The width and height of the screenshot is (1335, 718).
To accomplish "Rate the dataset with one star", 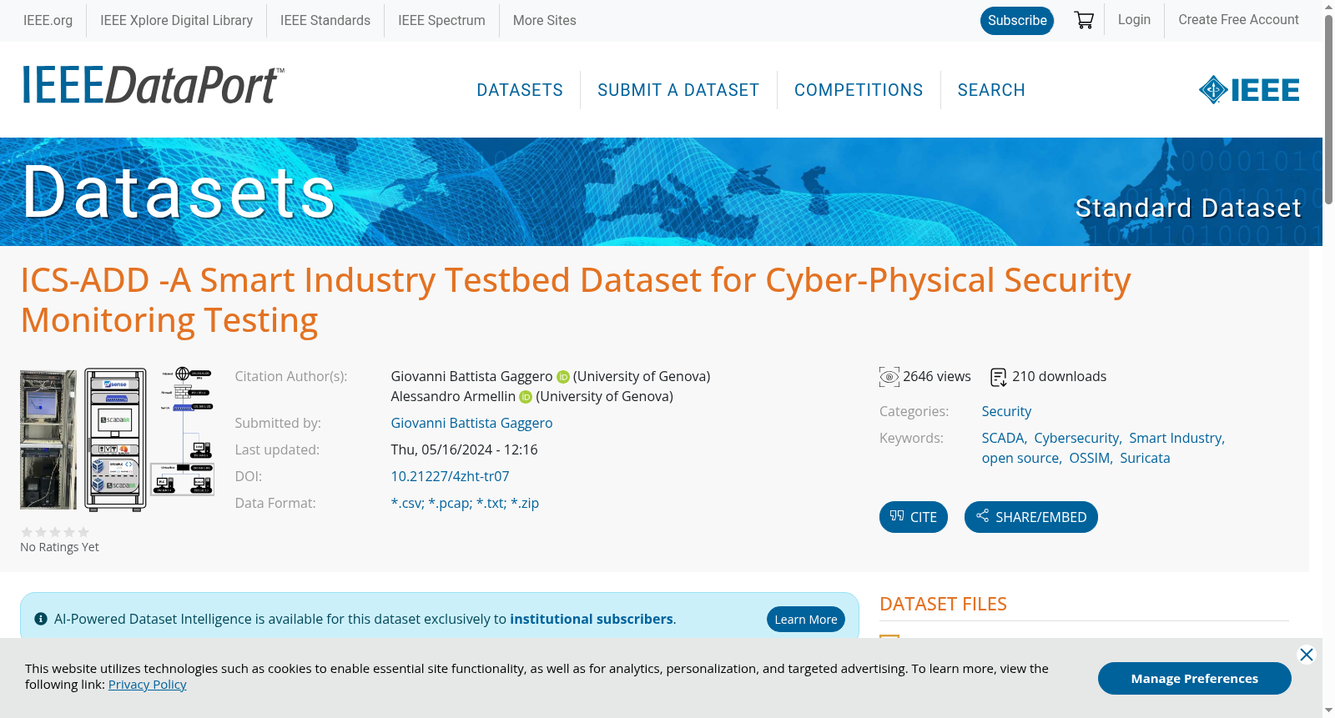I will pos(27,532).
